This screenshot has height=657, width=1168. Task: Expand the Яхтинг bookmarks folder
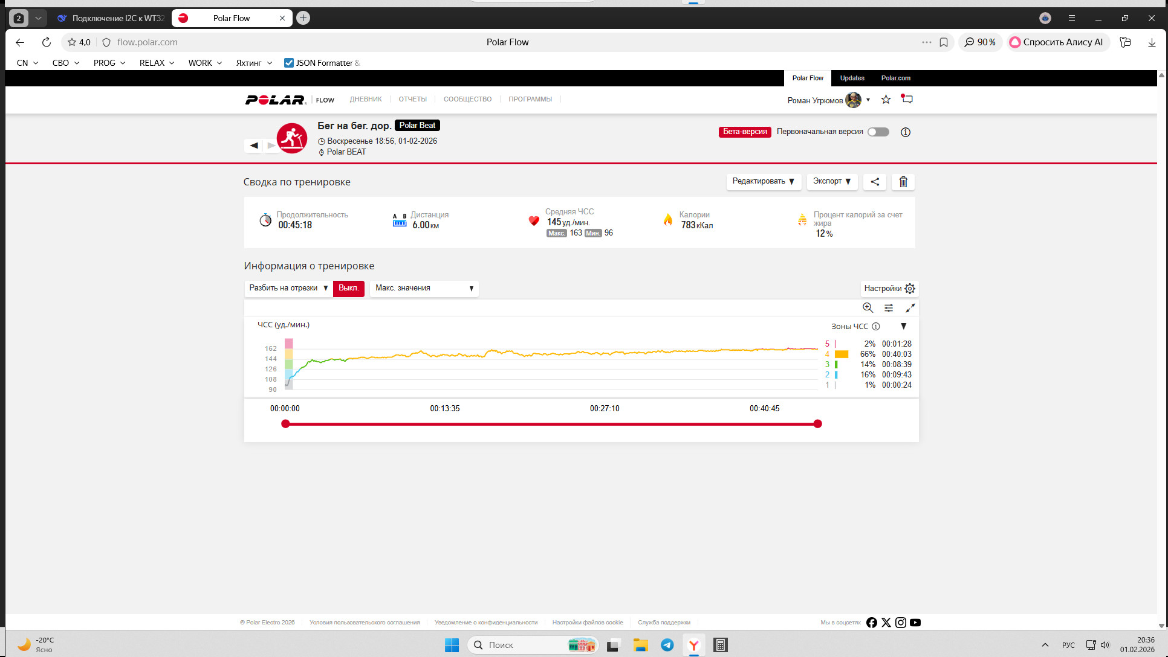pyautogui.click(x=255, y=63)
